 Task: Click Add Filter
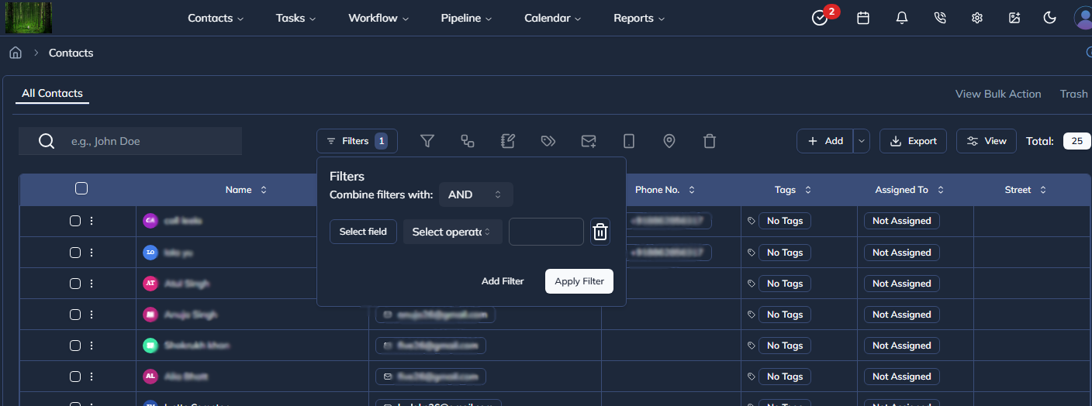[x=503, y=281]
